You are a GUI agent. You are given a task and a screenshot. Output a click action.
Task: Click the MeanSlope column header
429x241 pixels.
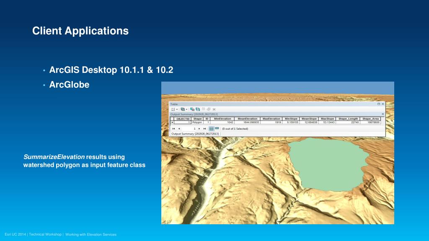coord(309,119)
